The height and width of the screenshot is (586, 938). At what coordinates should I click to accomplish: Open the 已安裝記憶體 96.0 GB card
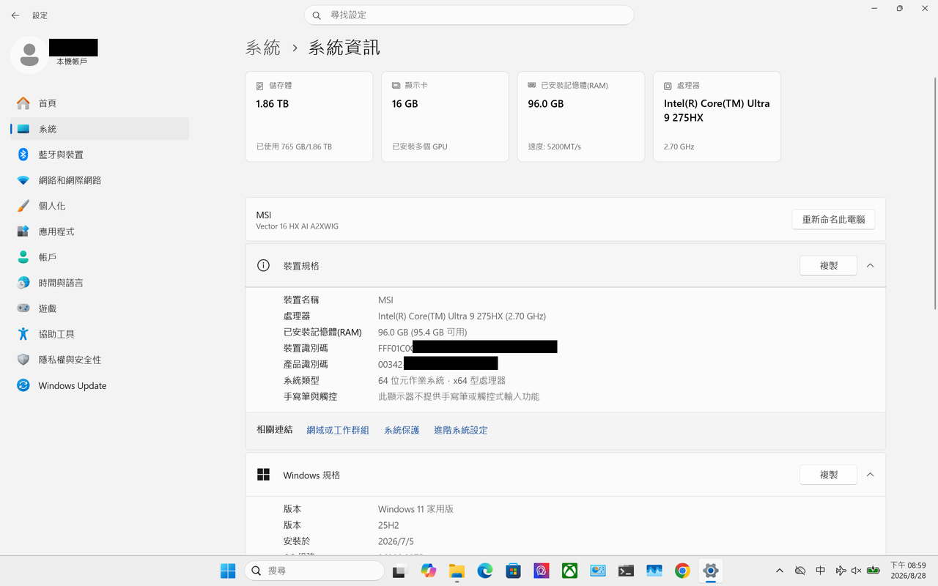[x=581, y=116]
